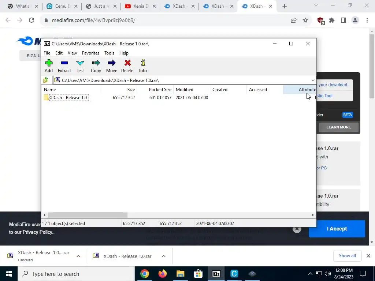Open the Info toolbar icon
The image size is (375, 281).
tap(143, 66)
